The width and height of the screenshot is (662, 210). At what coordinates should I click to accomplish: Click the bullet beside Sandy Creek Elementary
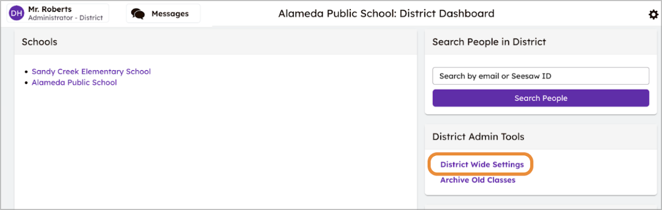[26, 72]
